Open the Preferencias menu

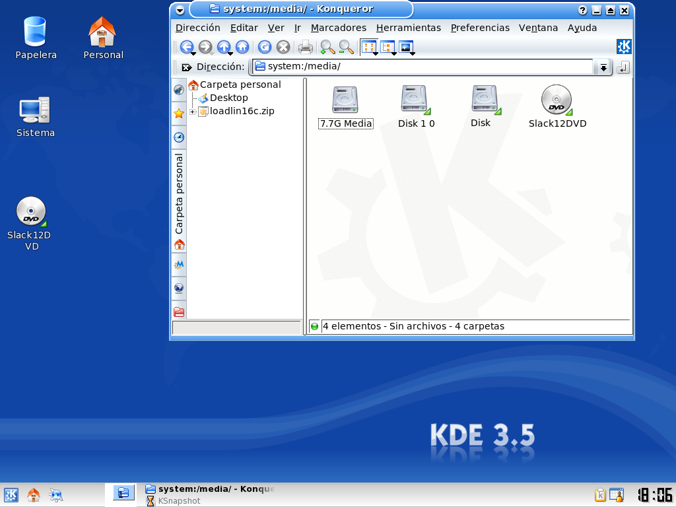pyautogui.click(x=480, y=28)
